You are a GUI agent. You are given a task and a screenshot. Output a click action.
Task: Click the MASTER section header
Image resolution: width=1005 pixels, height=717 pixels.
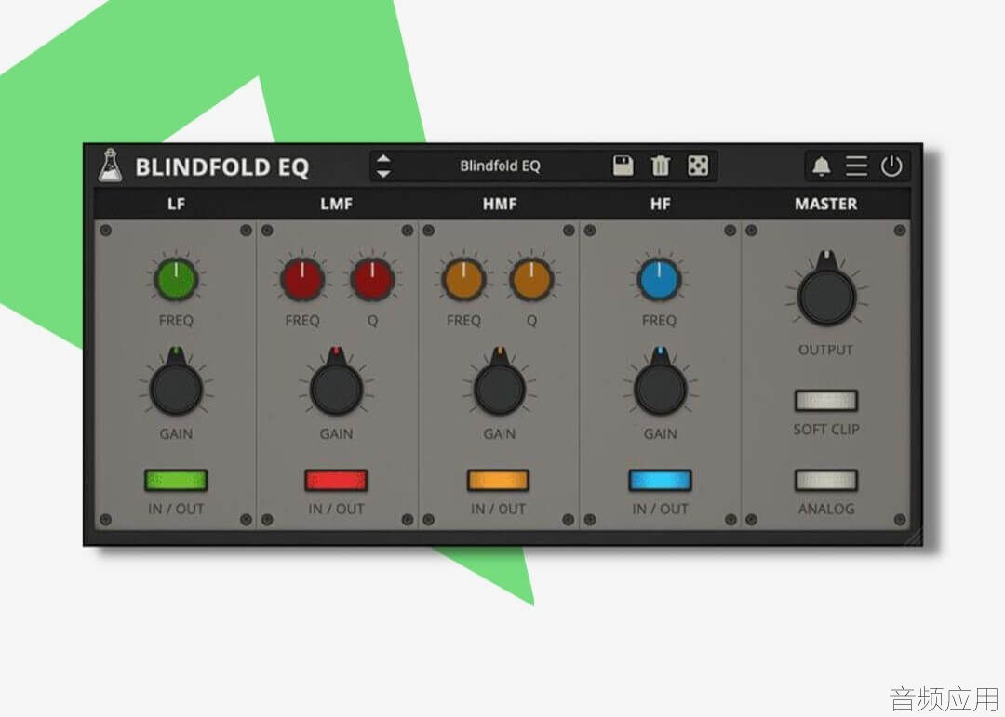click(x=825, y=204)
